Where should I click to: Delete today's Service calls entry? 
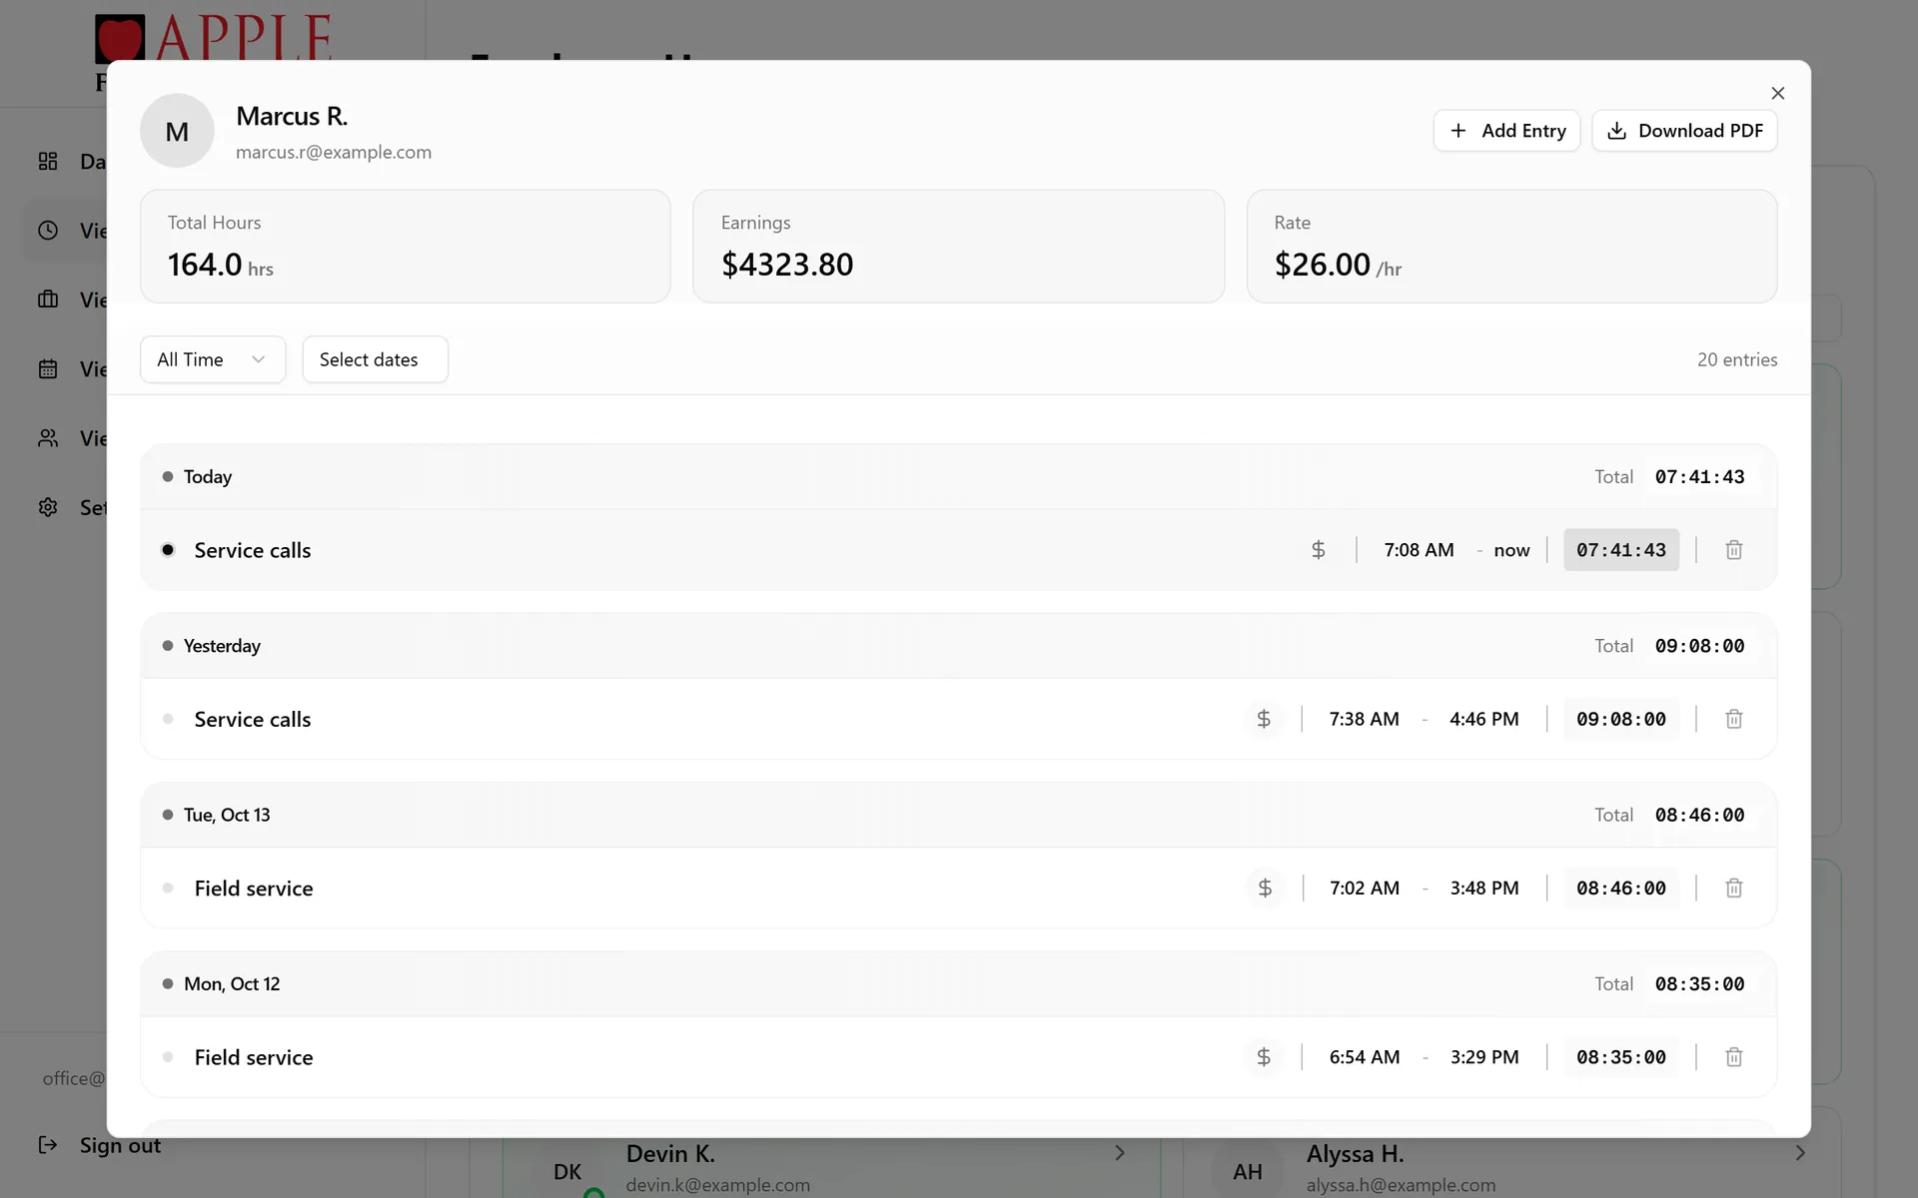tap(1734, 550)
